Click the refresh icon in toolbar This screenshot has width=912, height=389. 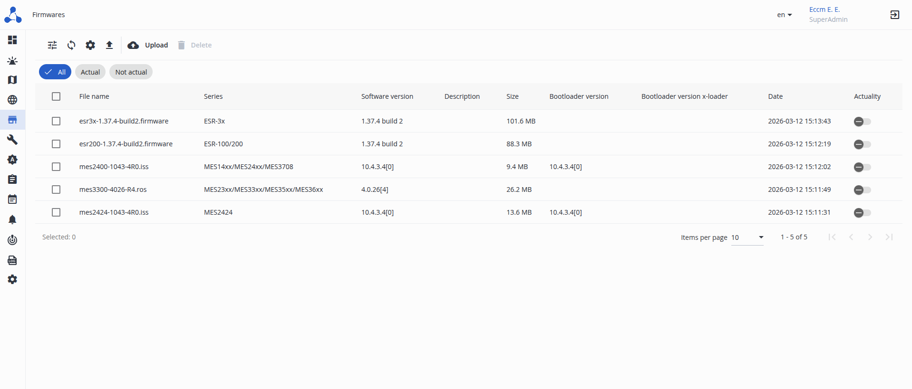71,45
